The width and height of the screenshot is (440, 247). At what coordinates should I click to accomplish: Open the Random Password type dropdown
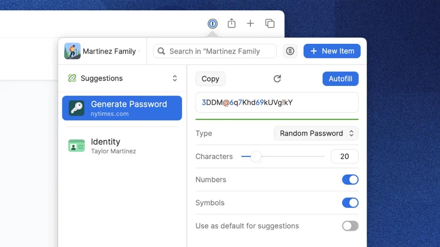(316, 133)
